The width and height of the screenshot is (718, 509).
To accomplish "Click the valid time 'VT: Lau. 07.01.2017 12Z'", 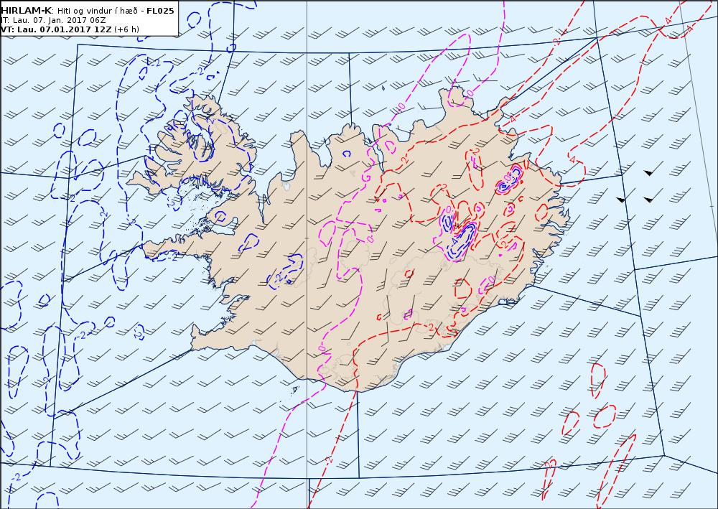I will [x=56, y=29].
